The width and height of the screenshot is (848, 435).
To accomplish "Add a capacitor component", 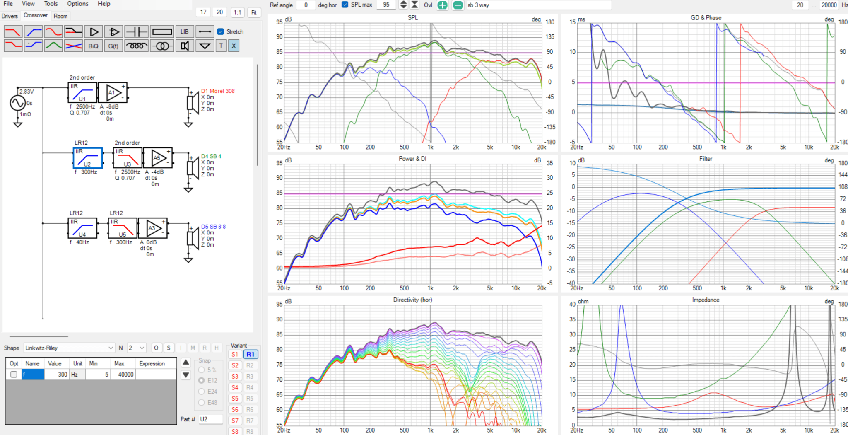I will 136,32.
